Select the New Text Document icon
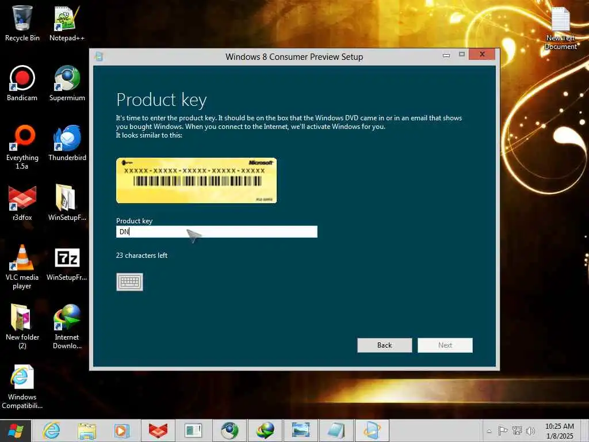The width and height of the screenshot is (589, 442). pos(560,29)
